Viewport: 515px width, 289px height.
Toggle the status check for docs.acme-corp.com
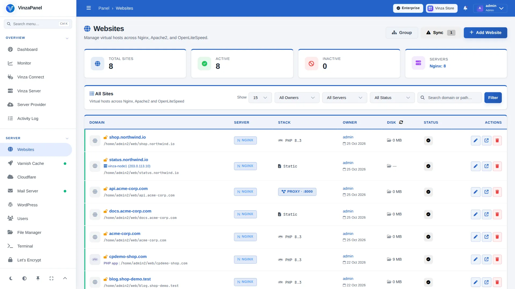point(428,214)
